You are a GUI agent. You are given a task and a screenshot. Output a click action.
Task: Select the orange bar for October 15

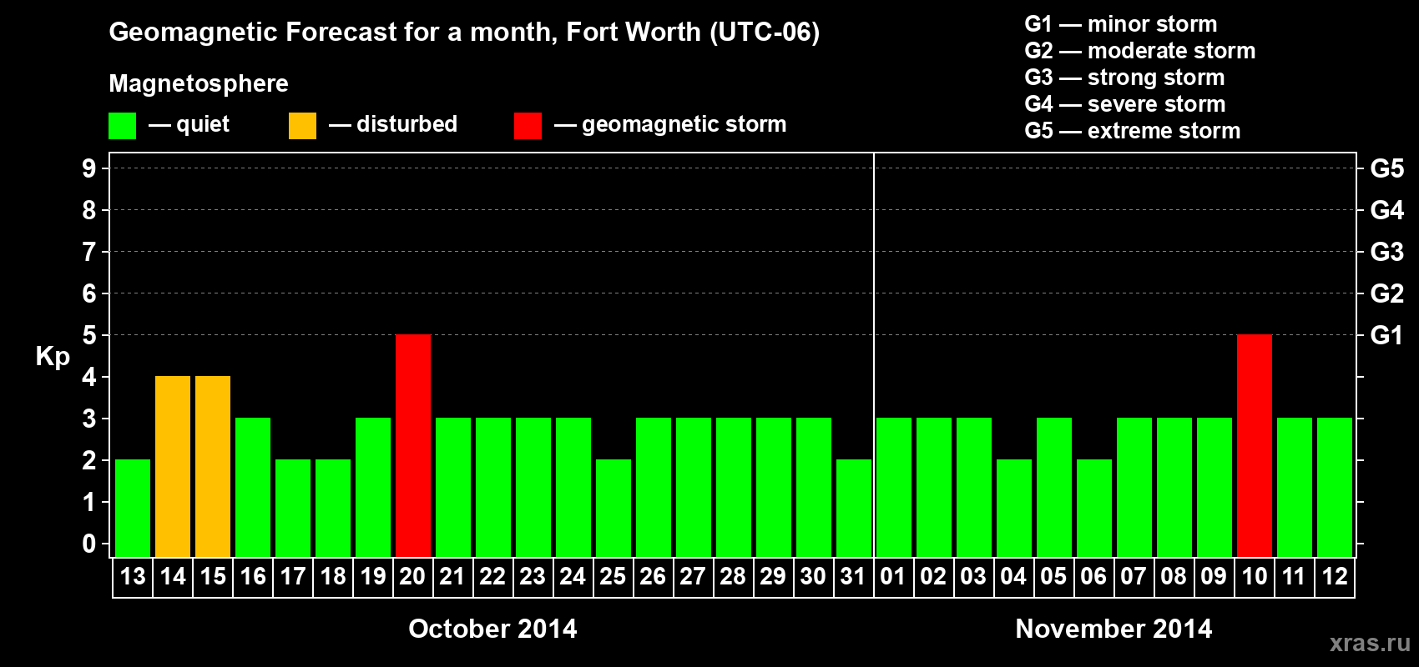pos(213,466)
